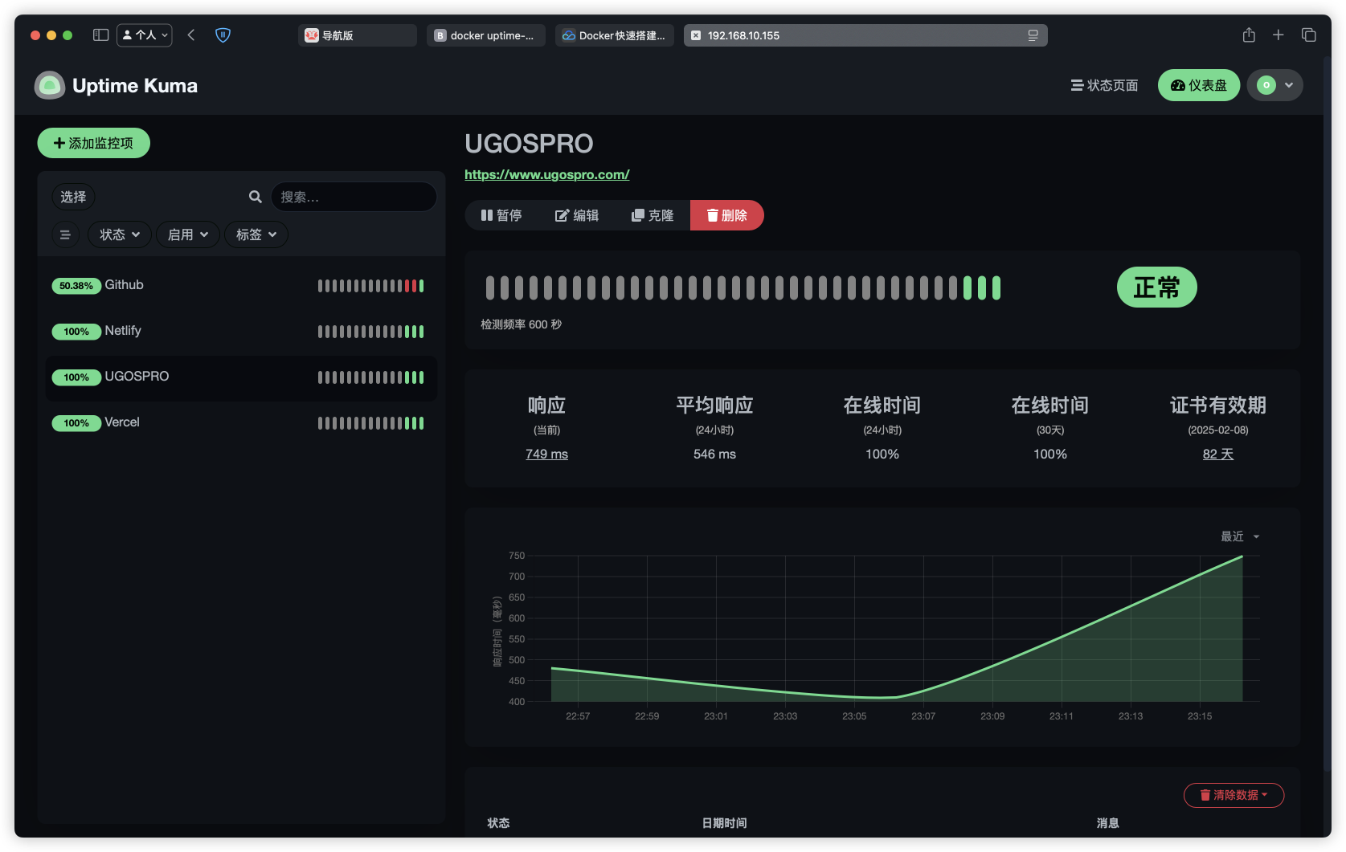The height and width of the screenshot is (852, 1346).
Task: Click the Uptime Kuma logo icon
Action: (50, 85)
